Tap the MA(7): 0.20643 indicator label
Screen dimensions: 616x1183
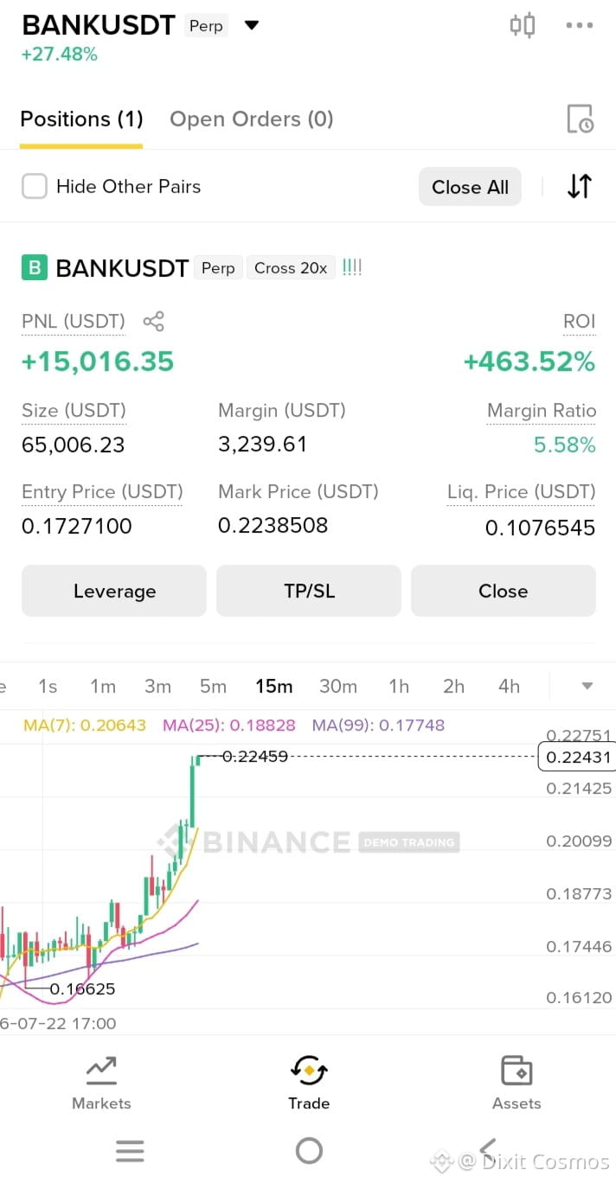(x=85, y=725)
